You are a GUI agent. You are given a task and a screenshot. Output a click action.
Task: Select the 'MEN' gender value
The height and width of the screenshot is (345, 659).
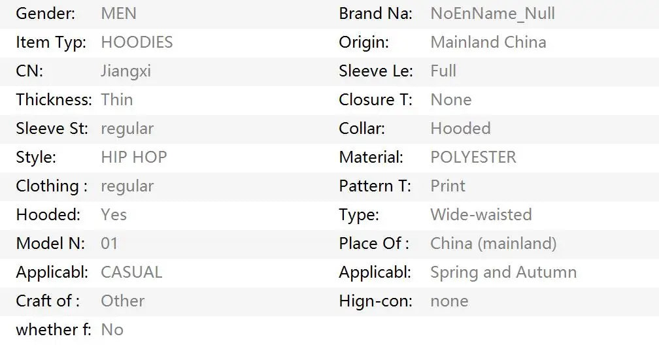pos(118,14)
